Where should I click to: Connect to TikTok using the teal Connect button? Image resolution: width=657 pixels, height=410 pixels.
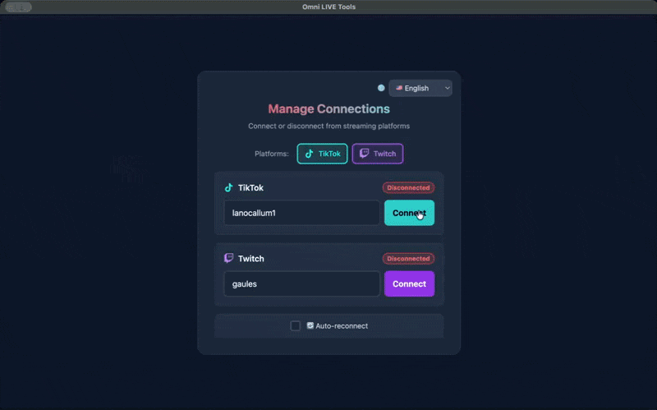coord(409,213)
